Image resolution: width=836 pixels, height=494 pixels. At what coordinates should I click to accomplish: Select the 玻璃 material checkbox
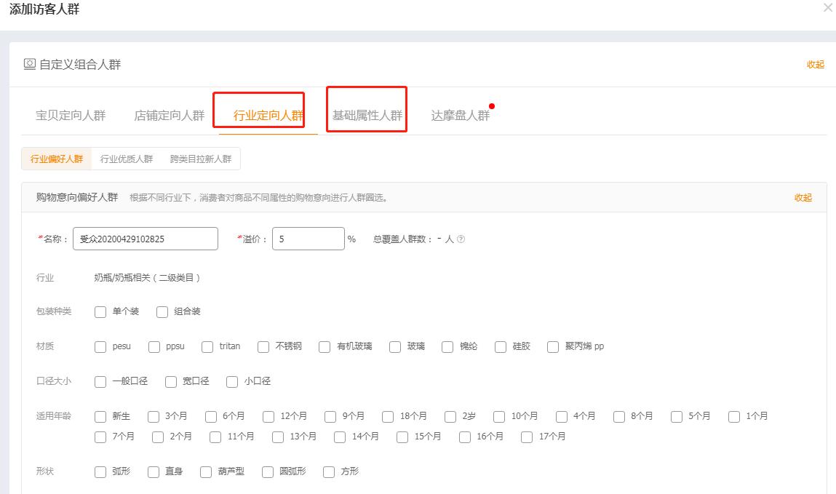coord(394,346)
